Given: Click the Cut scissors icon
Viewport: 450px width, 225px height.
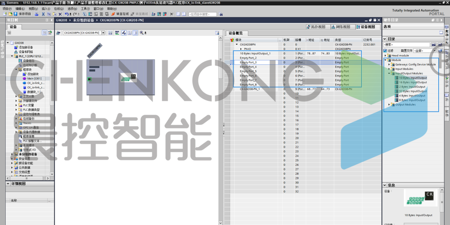Looking at the screenshot, I should pyautogui.click(x=43, y=14).
